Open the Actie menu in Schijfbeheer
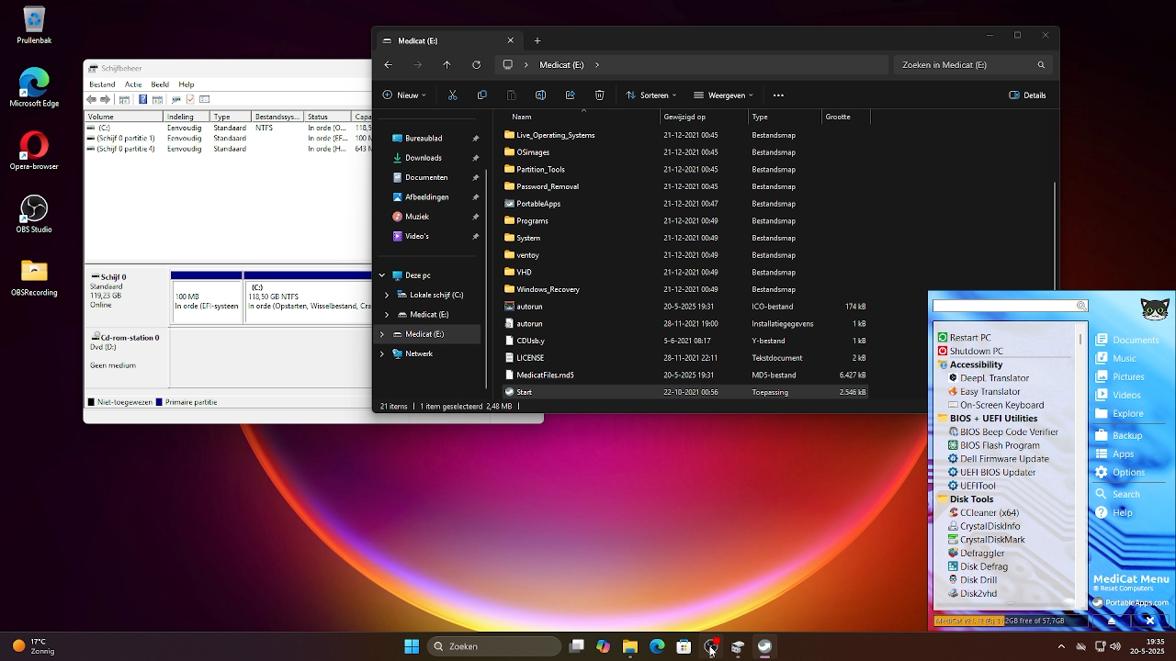 (133, 84)
